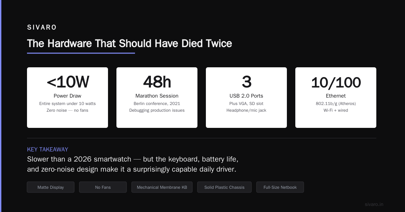Click the Matte Display tag
This screenshot has width=405, height=212.
pos(51,187)
